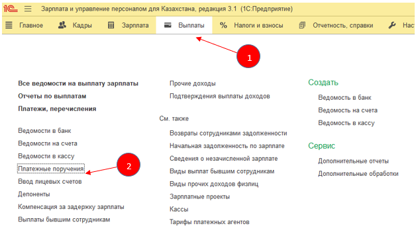Create a new Ведомость на счета
418x242 pixels.
pyautogui.click(x=348, y=110)
